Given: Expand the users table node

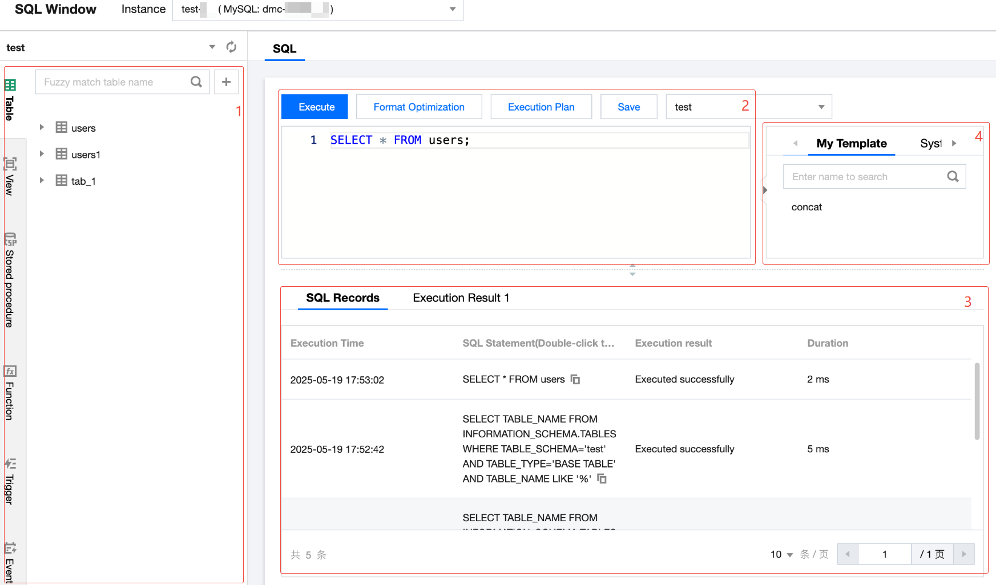Looking at the screenshot, I should 42,128.
